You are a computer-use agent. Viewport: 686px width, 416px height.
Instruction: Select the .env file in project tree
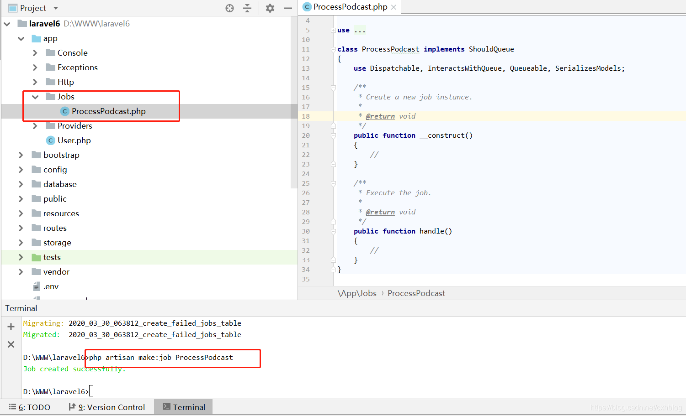click(46, 286)
